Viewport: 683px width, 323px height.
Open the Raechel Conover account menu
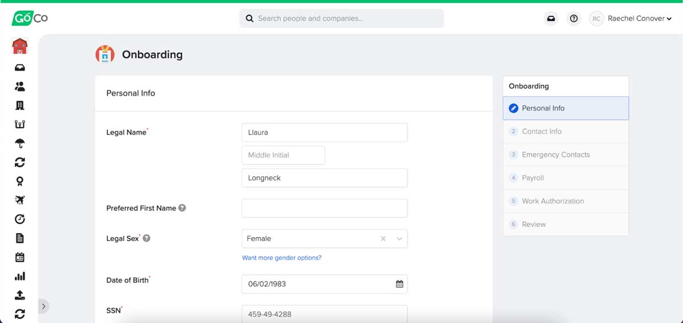(x=640, y=18)
